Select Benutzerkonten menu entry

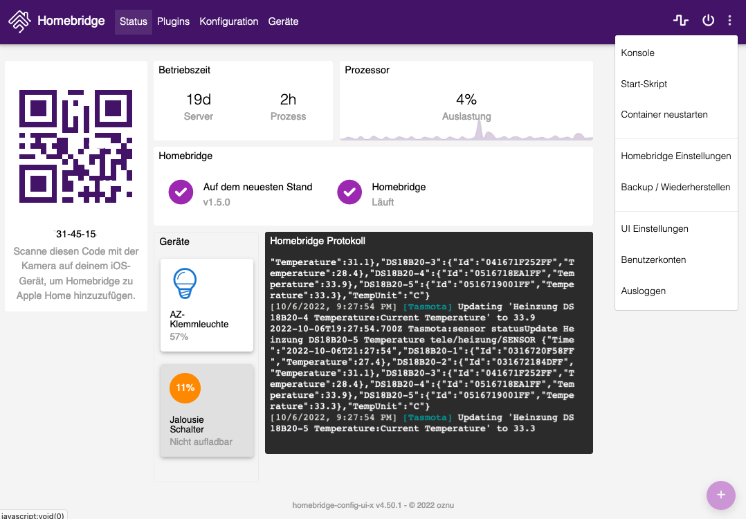point(676,259)
